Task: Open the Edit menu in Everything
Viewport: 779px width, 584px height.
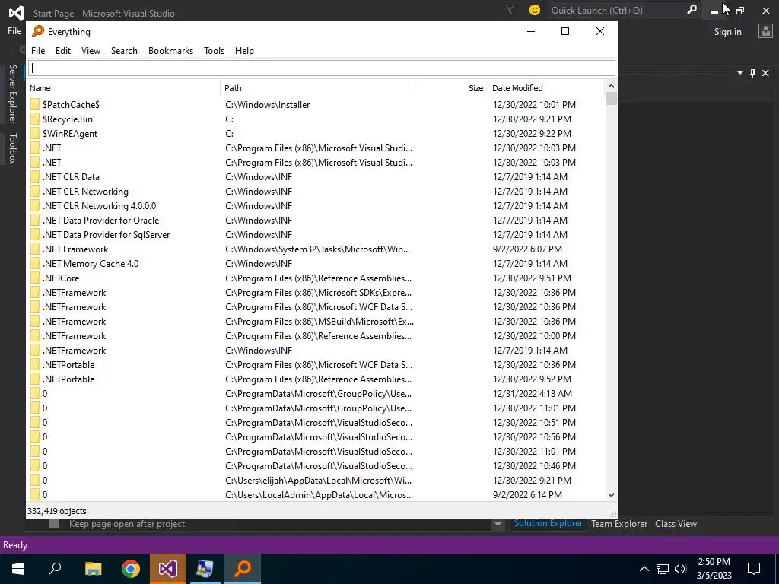Action: pos(63,51)
